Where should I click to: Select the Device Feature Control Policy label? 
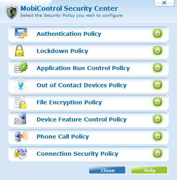point(82,119)
